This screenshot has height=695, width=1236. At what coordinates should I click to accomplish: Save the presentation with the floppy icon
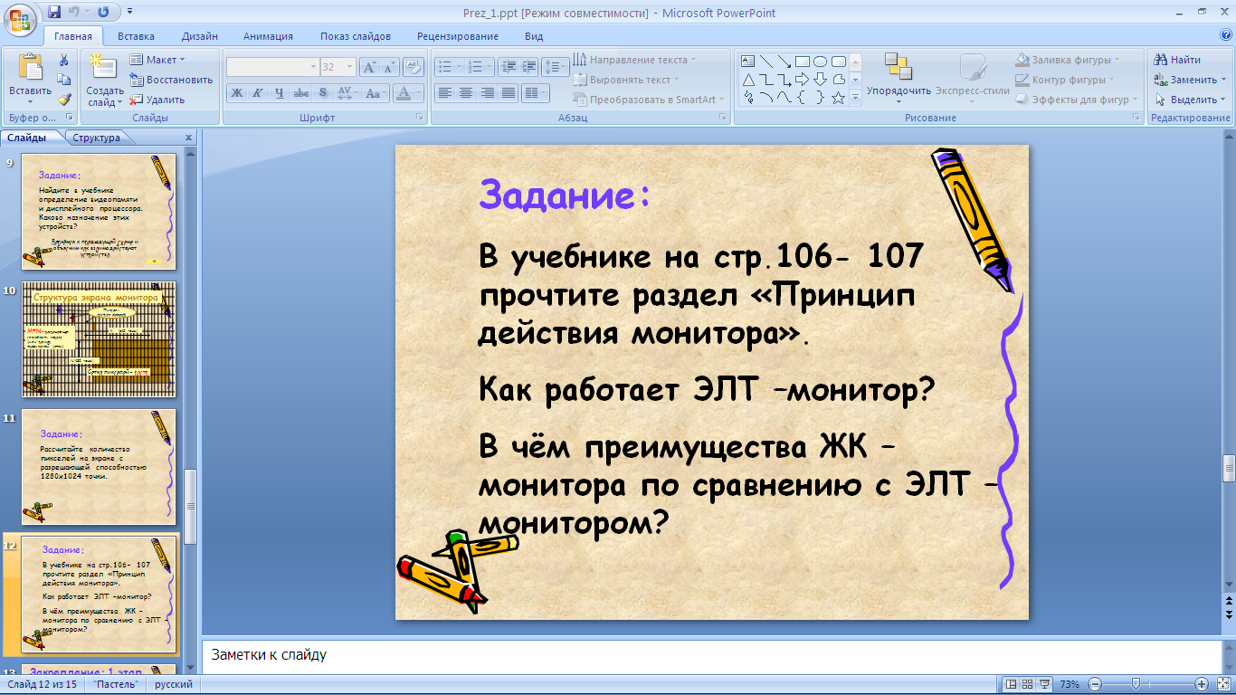(x=54, y=13)
